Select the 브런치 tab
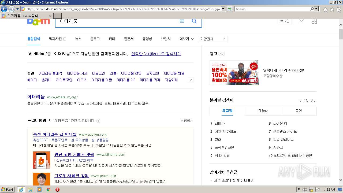 tap(166, 39)
